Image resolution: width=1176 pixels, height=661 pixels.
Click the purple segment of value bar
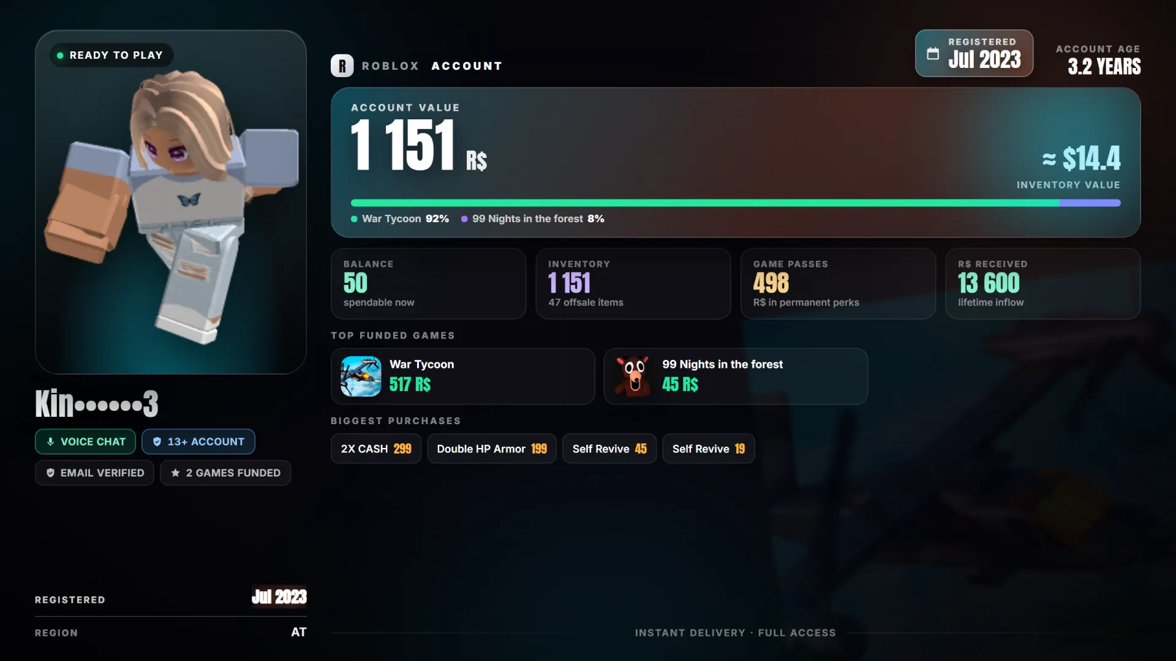[x=1090, y=203]
